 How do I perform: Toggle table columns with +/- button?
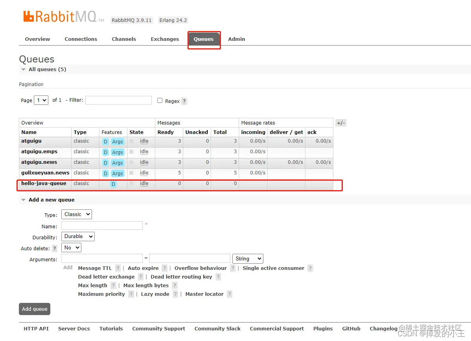tap(340, 123)
